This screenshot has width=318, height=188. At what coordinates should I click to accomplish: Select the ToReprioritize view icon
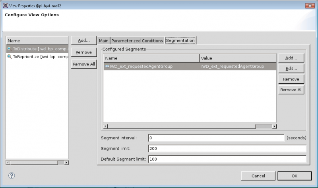(9, 57)
